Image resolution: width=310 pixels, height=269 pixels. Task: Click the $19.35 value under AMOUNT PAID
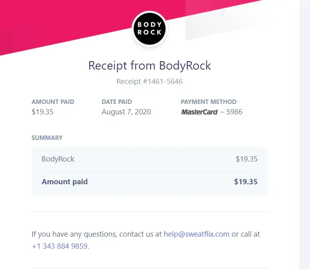click(x=42, y=112)
